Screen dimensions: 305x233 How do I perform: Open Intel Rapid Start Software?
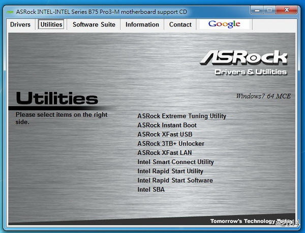(175, 180)
